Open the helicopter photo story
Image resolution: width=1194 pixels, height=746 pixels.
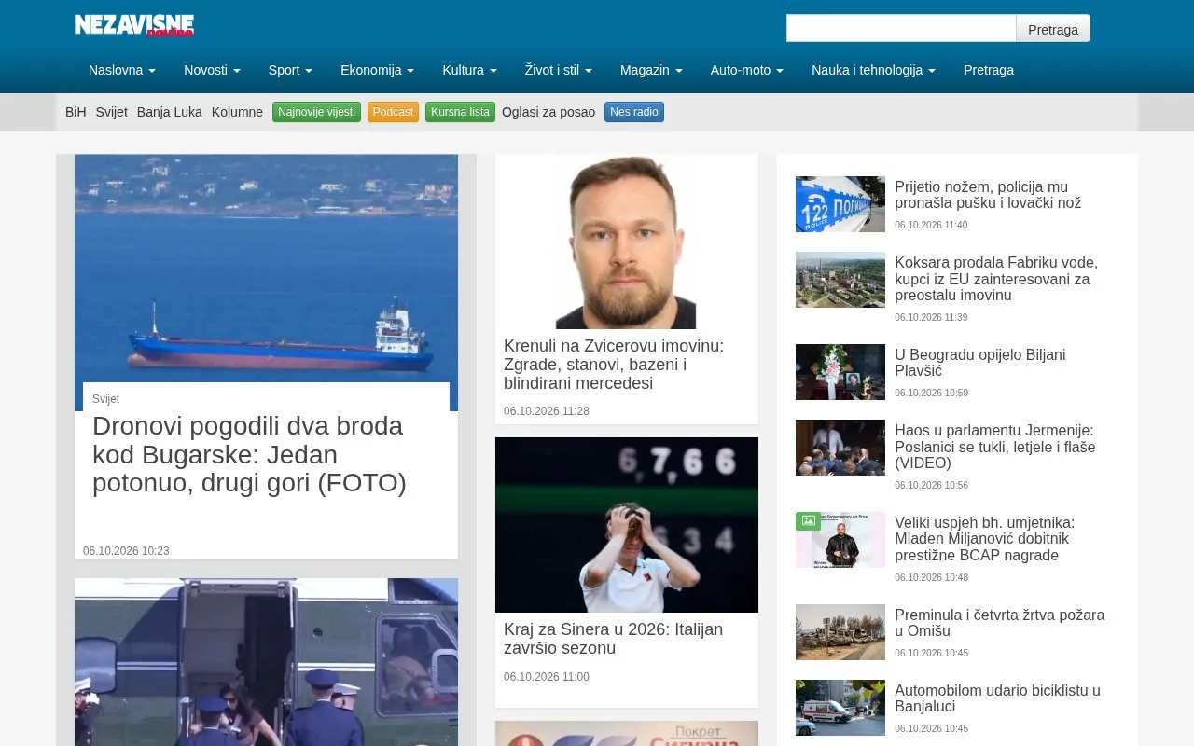tap(266, 662)
